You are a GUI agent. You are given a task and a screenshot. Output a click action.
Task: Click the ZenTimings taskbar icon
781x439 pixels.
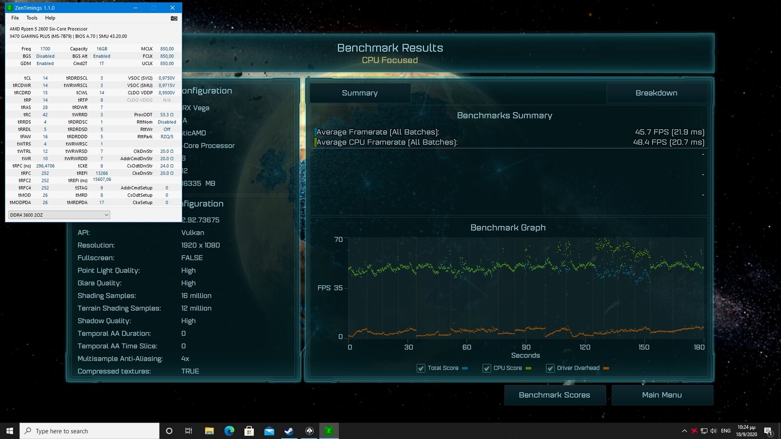point(329,431)
